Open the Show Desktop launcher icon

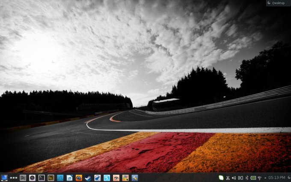pos(4,178)
